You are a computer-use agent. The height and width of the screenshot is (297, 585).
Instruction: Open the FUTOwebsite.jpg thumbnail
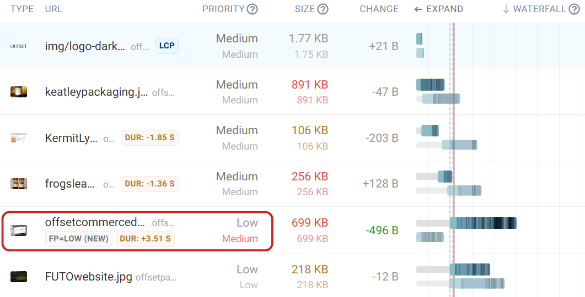point(19,277)
